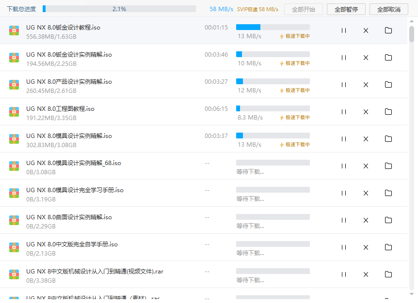Click file type icon of 曲面设计实例精解.iso
Viewport: 418px width, 303px height.
14,221
